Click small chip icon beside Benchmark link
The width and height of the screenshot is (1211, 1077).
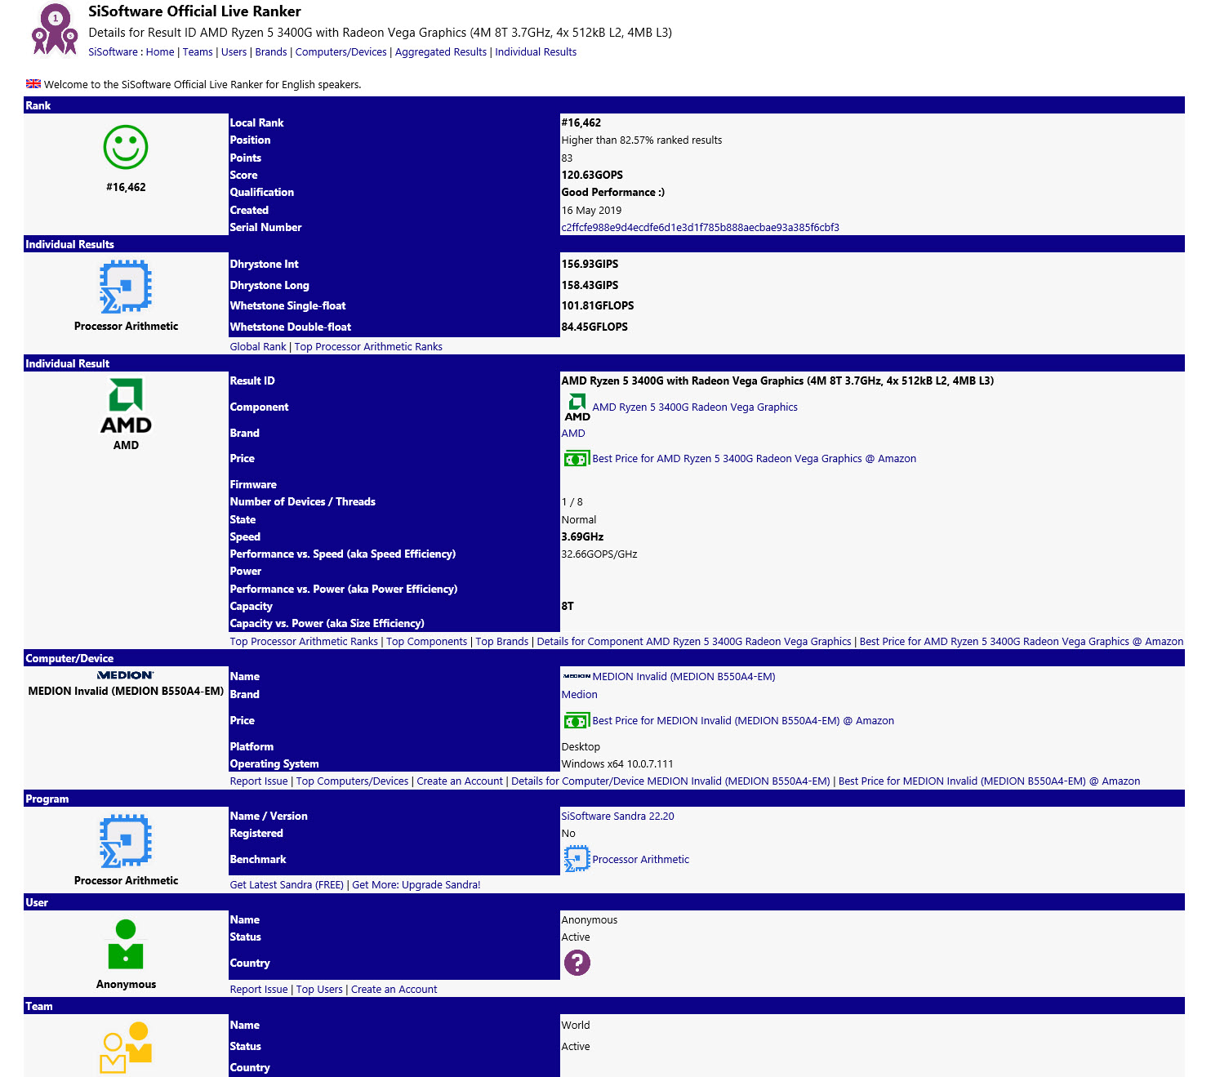click(x=577, y=859)
